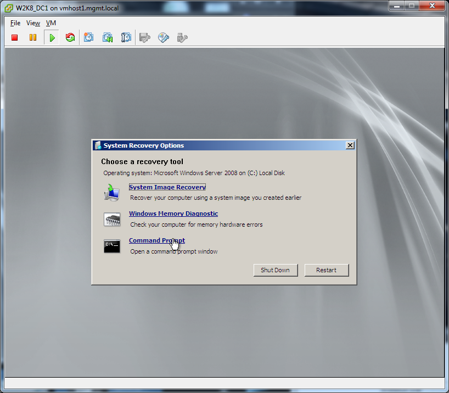The height and width of the screenshot is (393, 449).
Task: Click 'Open a command prompt window' description
Action: pos(174,251)
